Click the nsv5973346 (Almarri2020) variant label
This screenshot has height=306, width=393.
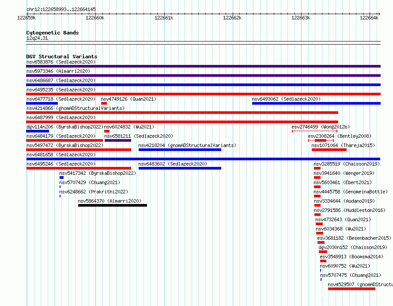[58, 71]
